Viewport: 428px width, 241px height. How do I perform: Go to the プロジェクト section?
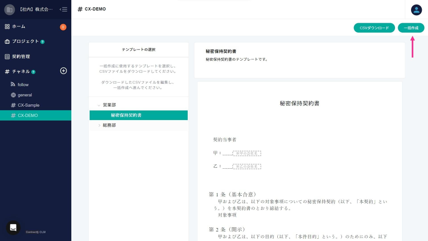pos(25,42)
